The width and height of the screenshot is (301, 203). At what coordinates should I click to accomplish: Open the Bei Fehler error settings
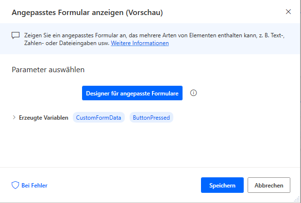pos(30,186)
